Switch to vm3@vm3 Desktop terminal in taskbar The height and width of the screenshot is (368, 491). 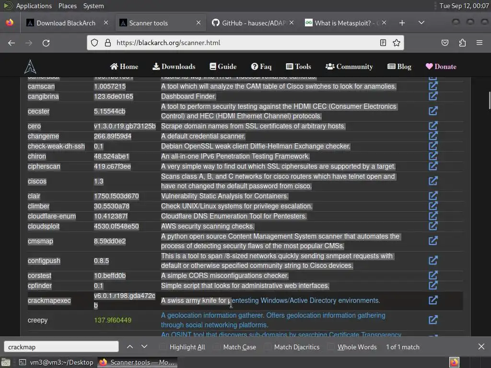coord(57,362)
